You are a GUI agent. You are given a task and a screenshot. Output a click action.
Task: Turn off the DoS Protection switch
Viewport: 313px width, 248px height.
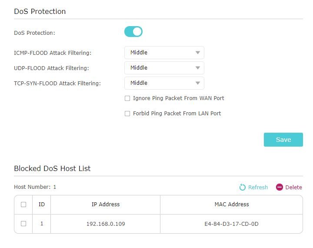point(133,32)
